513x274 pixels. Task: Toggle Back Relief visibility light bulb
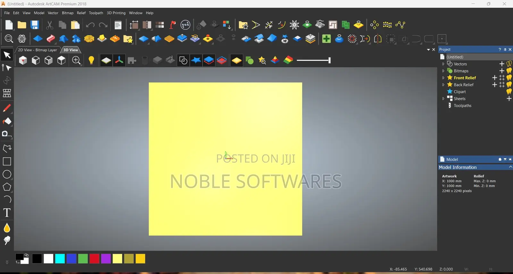(x=509, y=85)
